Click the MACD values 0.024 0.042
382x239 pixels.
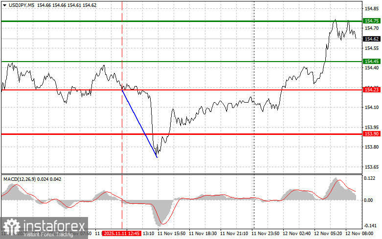pyautogui.click(x=49, y=179)
